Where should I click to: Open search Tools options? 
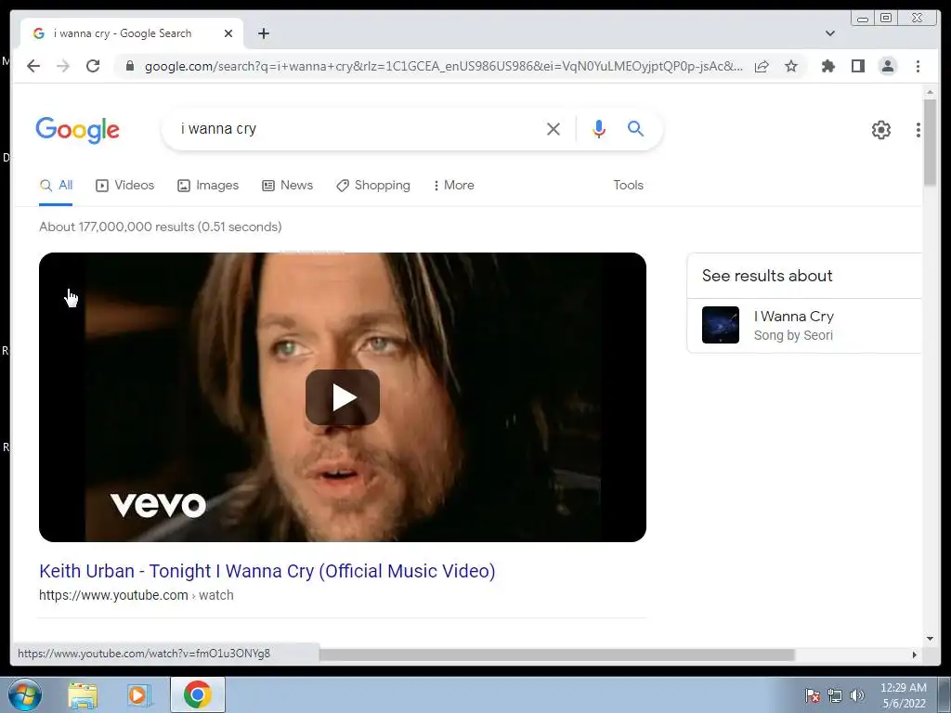click(x=628, y=185)
